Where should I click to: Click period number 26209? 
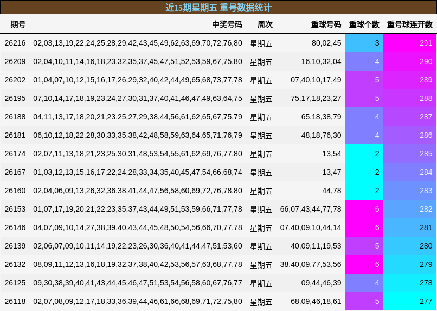tap(15, 61)
